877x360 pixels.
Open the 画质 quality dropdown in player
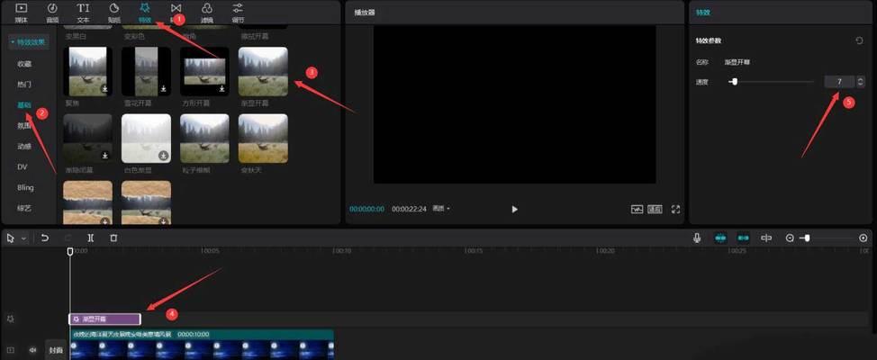coord(441,209)
